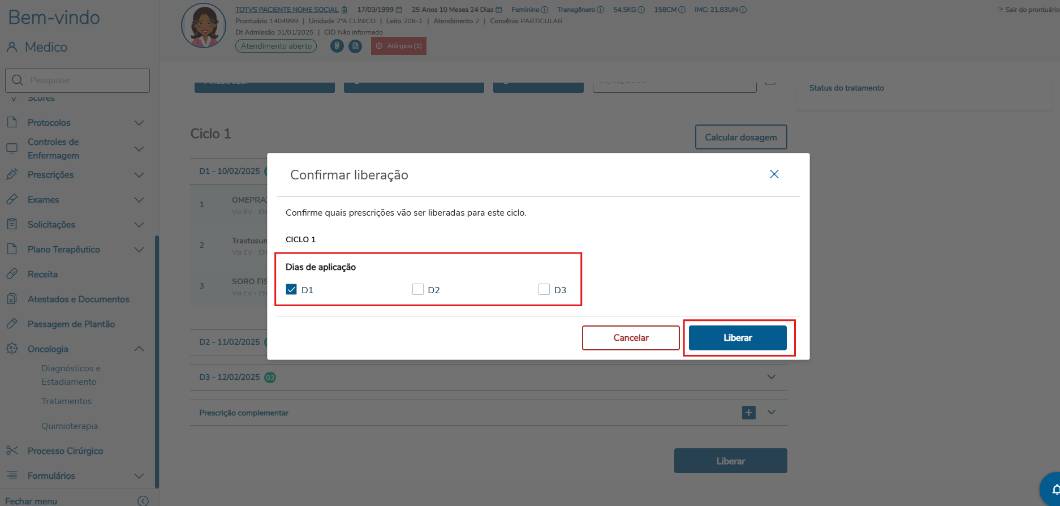The height and width of the screenshot is (506, 1060).
Task: Collapse the Oncologia sidebar section
Action: point(139,349)
